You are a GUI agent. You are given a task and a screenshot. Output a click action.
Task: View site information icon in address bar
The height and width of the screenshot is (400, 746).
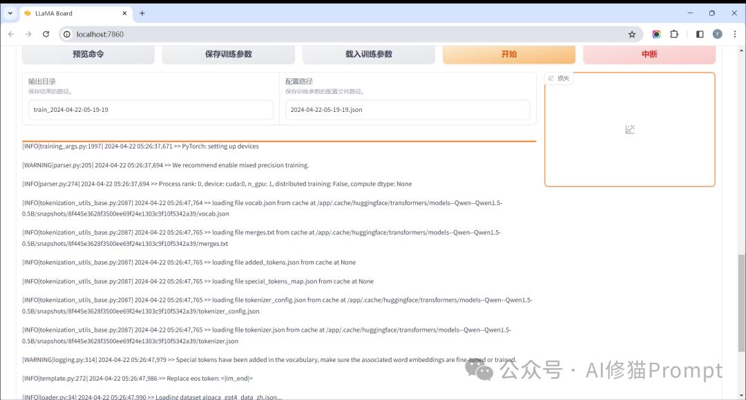click(x=67, y=35)
